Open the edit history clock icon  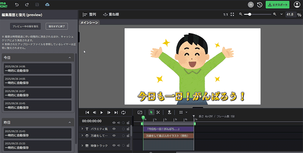260,5
